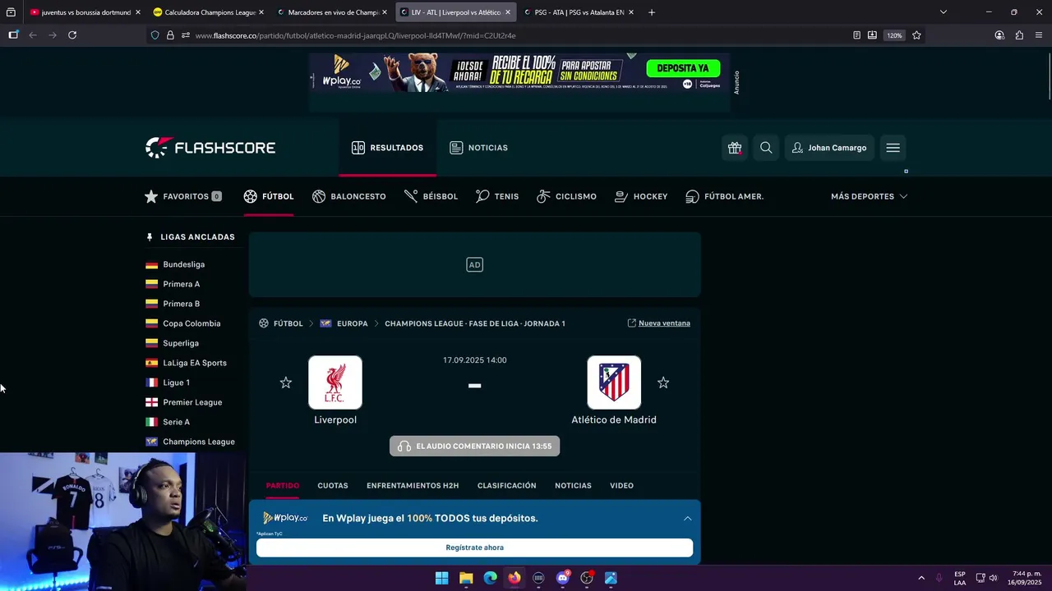Screen dimensions: 1052x591
Task: Select Tenis sport
Action: point(497,196)
